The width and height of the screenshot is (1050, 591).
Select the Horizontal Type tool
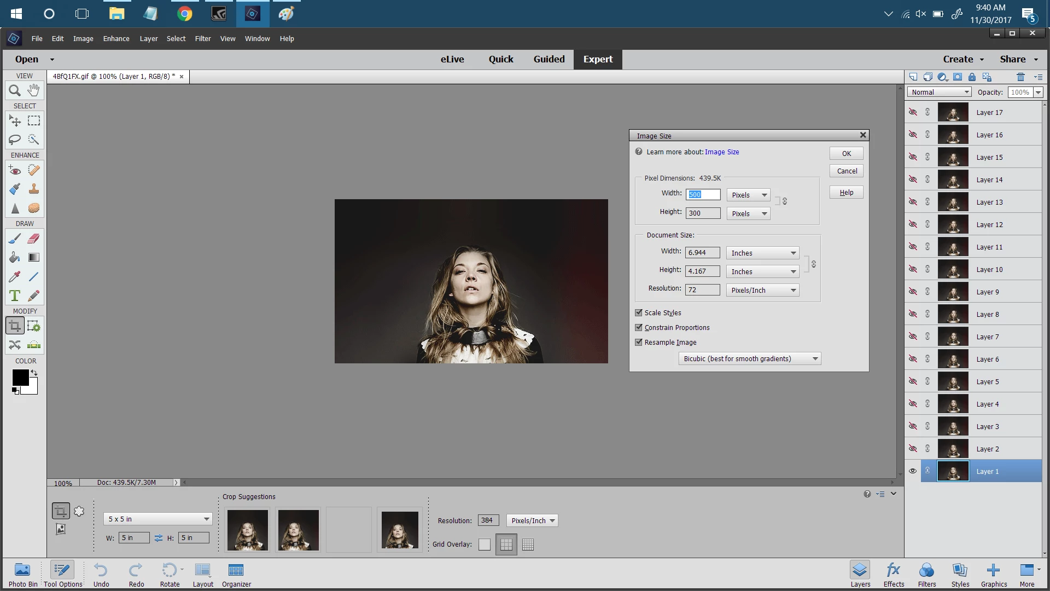(x=15, y=296)
